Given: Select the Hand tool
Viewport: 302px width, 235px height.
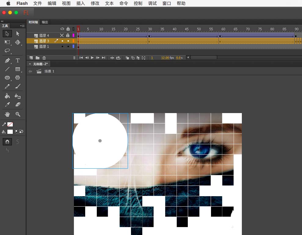Looking at the screenshot, I should (7, 114).
